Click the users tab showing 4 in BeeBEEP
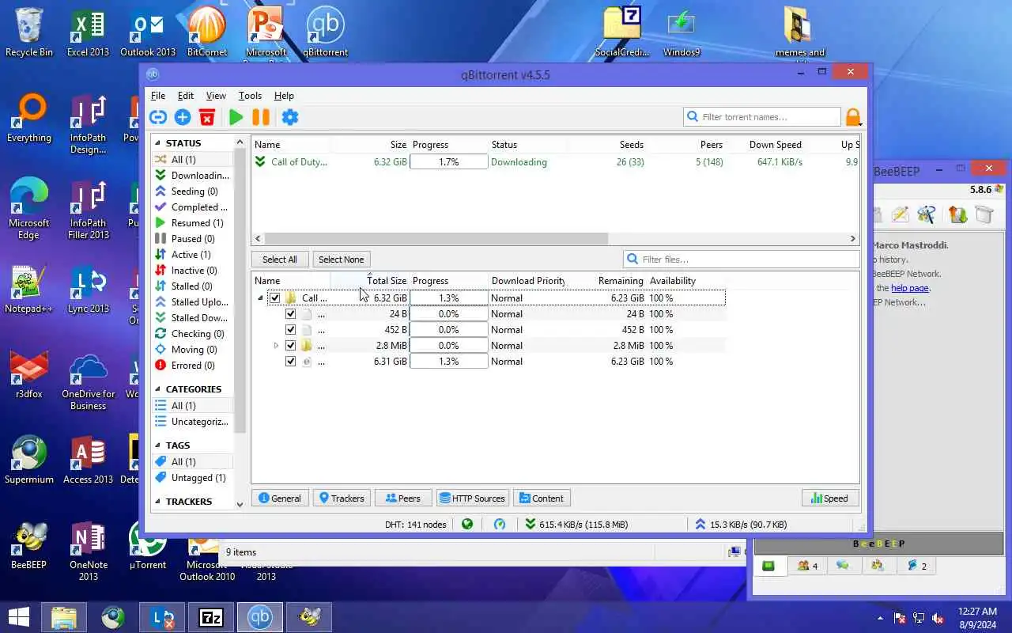Image resolution: width=1012 pixels, height=633 pixels. click(x=808, y=566)
